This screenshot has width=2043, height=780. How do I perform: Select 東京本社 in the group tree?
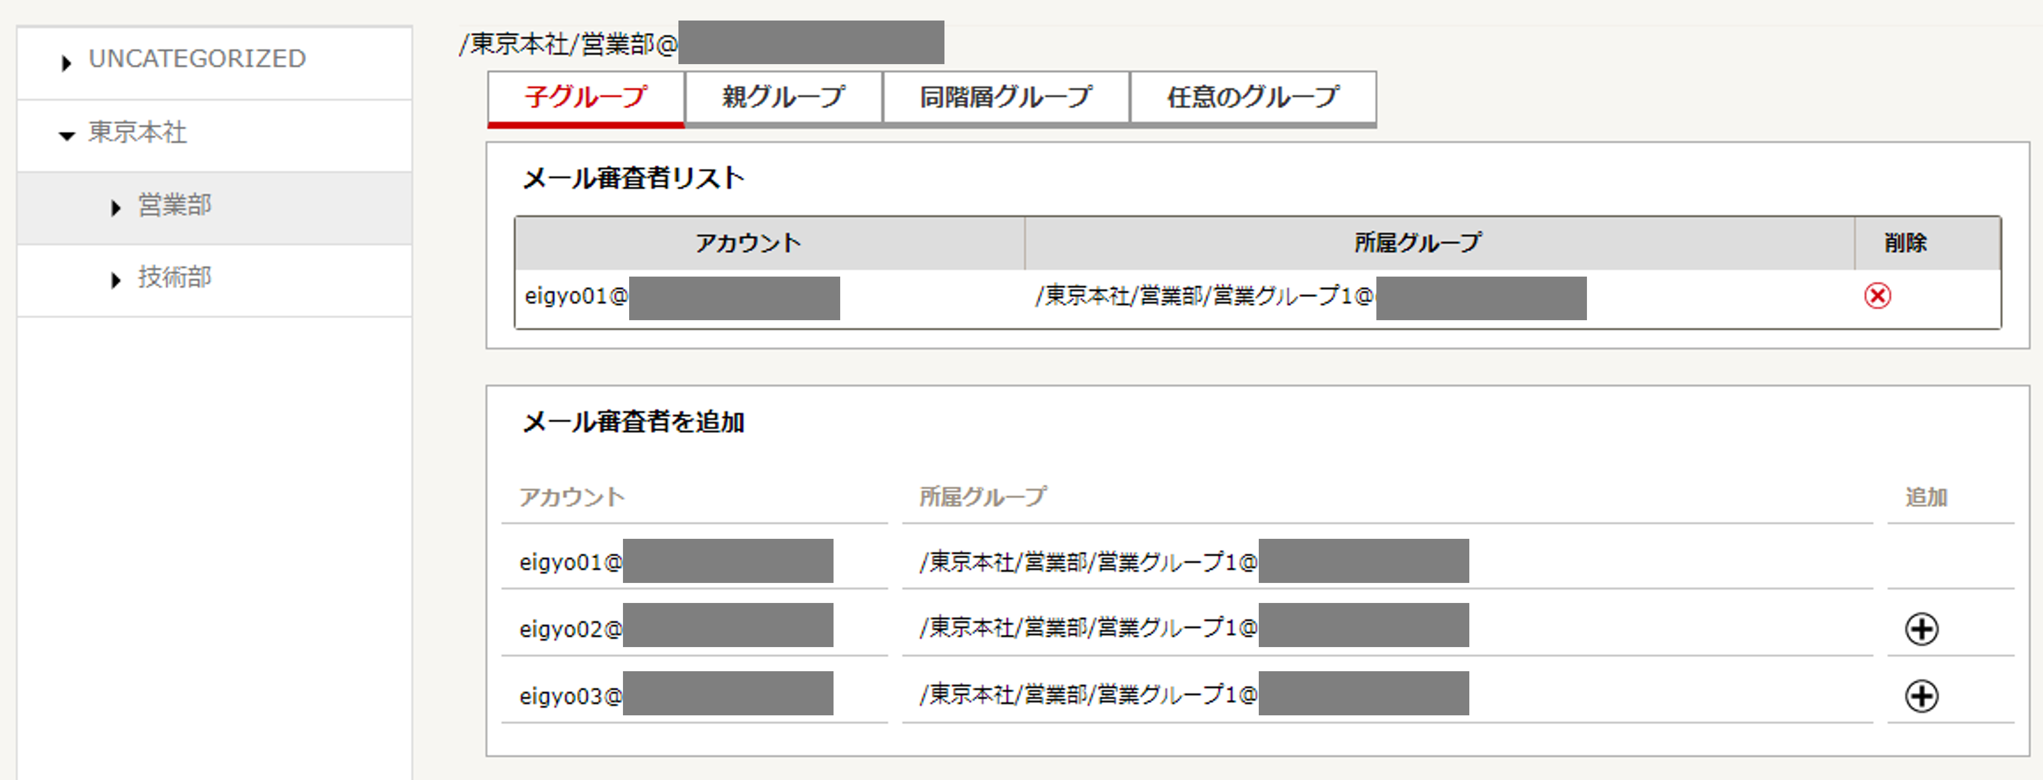tap(137, 131)
